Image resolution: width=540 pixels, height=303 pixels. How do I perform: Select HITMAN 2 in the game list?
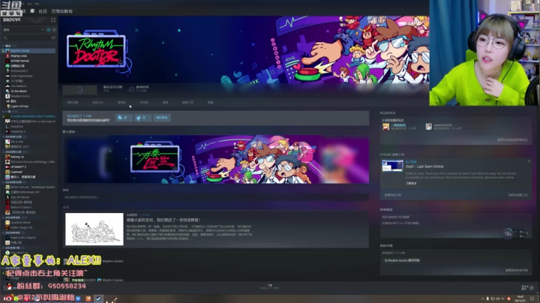[x=18, y=166]
